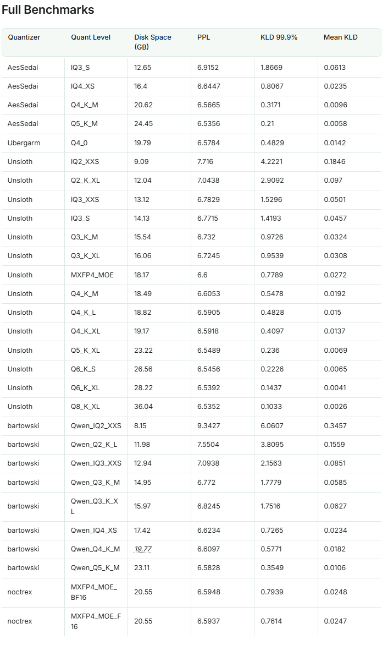Click the Mean KLD column header
The height and width of the screenshot is (645, 388).
tap(341, 37)
